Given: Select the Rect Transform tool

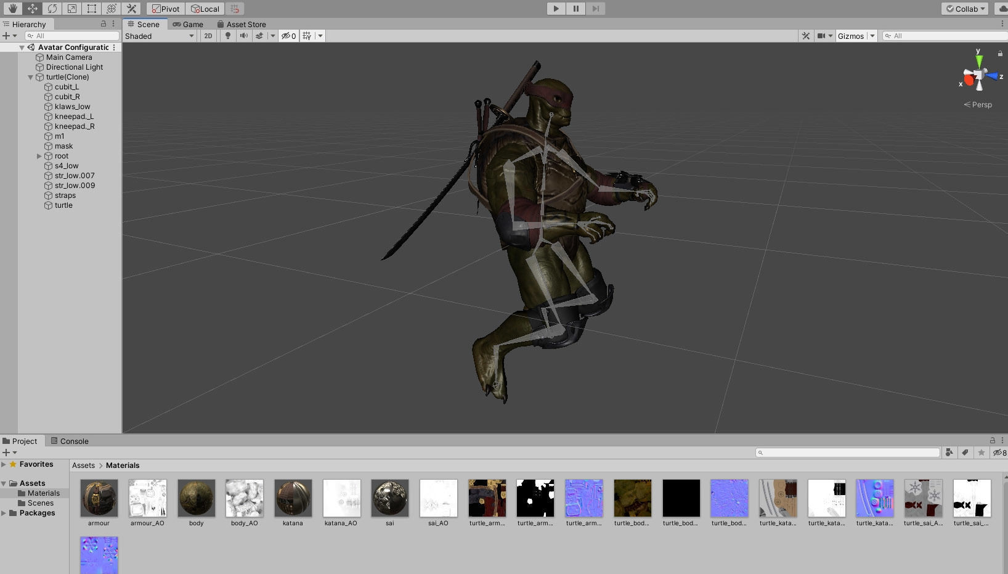Looking at the screenshot, I should click(x=91, y=9).
